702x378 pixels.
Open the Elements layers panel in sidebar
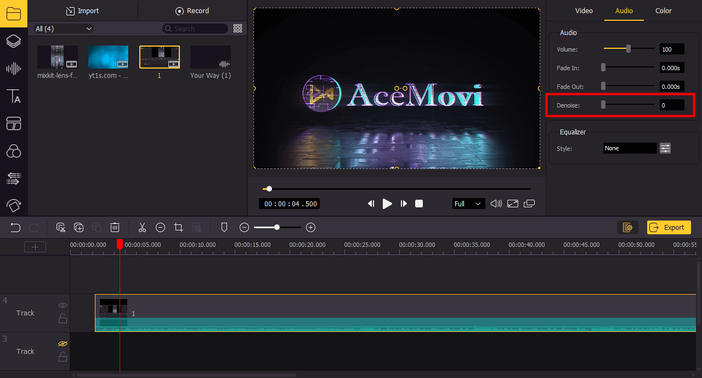coord(14,41)
